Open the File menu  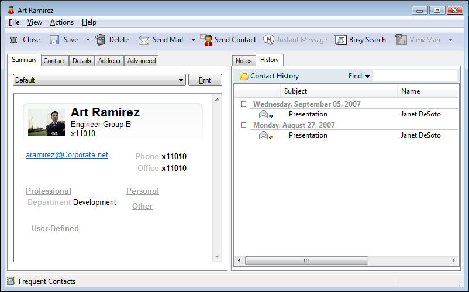point(14,22)
